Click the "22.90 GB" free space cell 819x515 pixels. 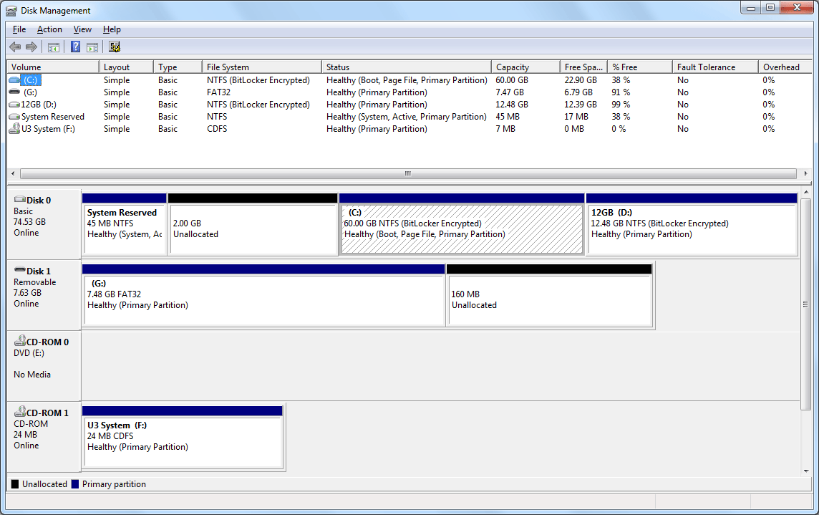pos(581,80)
